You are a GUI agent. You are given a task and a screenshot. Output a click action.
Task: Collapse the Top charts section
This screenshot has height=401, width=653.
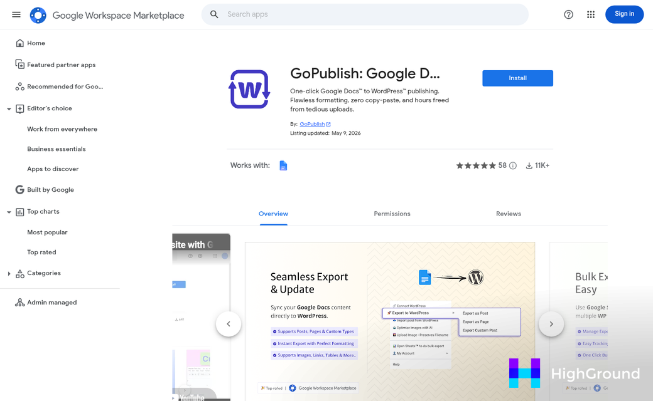[x=9, y=212]
